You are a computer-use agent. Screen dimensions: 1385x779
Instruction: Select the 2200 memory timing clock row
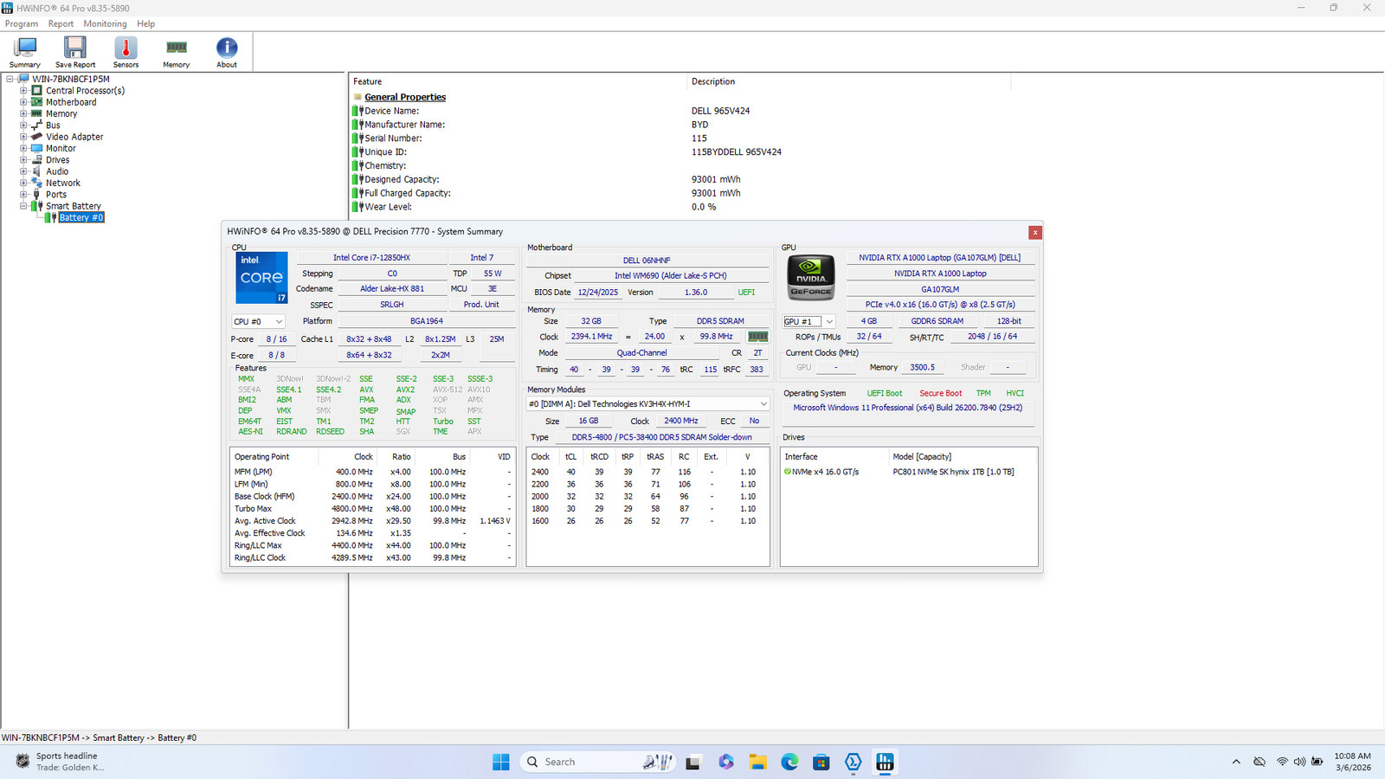(647, 485)
